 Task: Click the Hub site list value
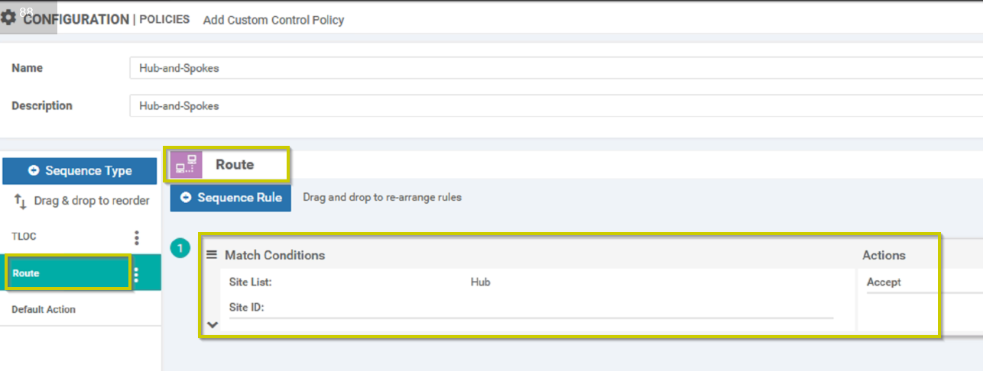[480, 282]
